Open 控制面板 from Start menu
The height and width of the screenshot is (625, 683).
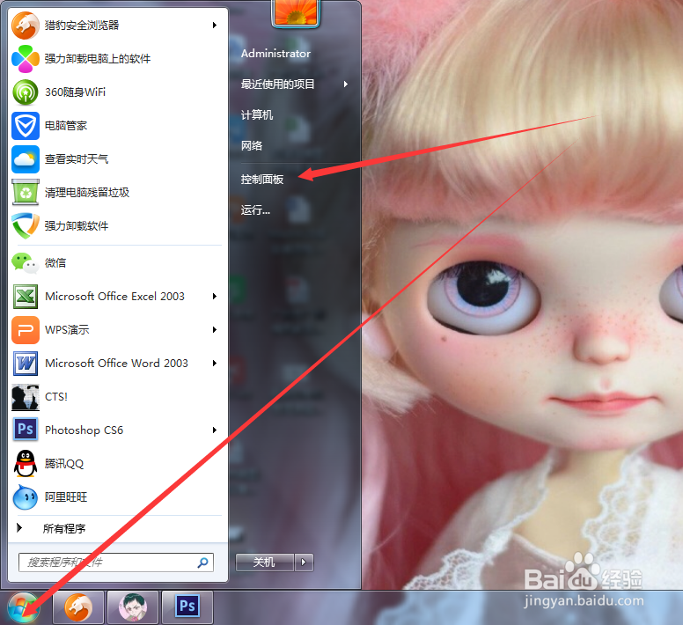pyautogui.click(x=262, y=180)
